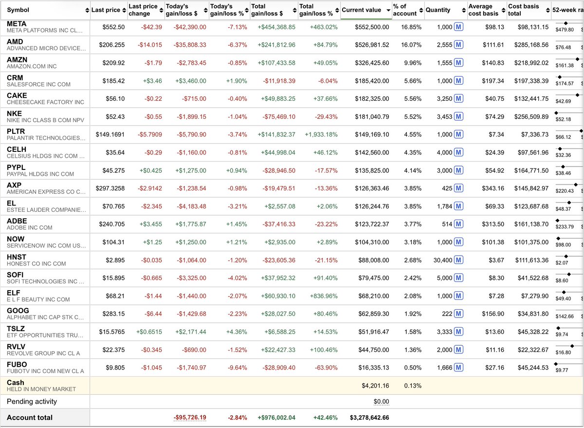Click the margin M badge in SOFI row
Image resolution: width=584 pixels, height=428 pixels.
pyautogui.click(x=458, y=279)
